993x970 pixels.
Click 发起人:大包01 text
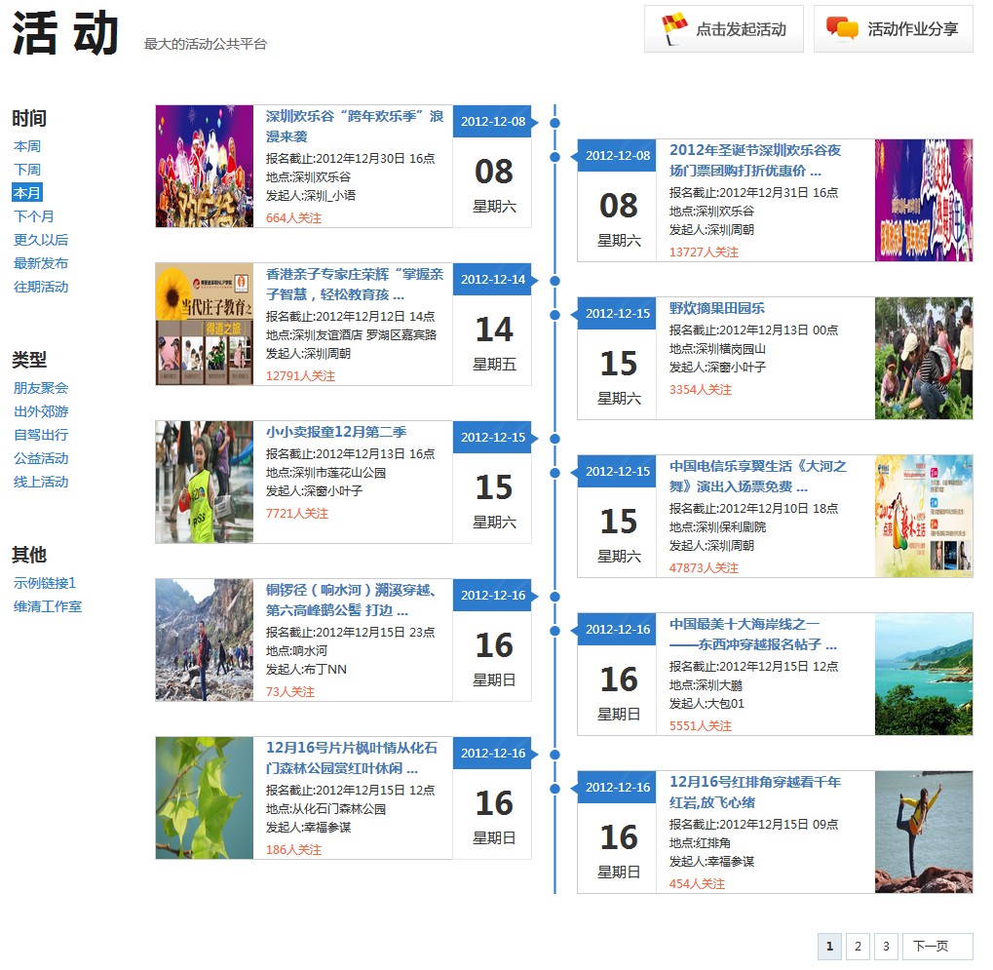(x=707, y=704)
